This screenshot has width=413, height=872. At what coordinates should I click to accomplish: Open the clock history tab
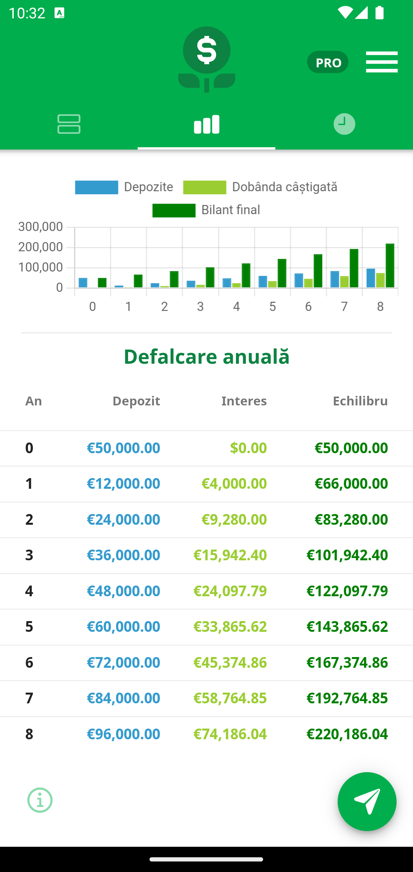click(x=344, y=124)
